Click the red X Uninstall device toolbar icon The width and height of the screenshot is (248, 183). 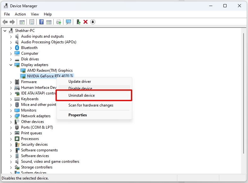coord(86,22)
